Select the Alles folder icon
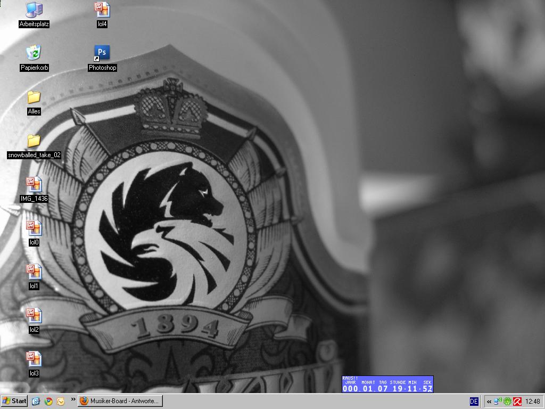The width and height of the screenshot is (545, 409). [x=34, y=102]
